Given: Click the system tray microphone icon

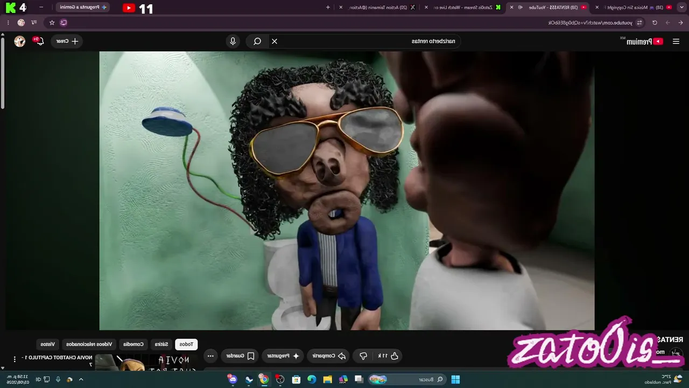Looking at the screenshot, I should point(58,379).
